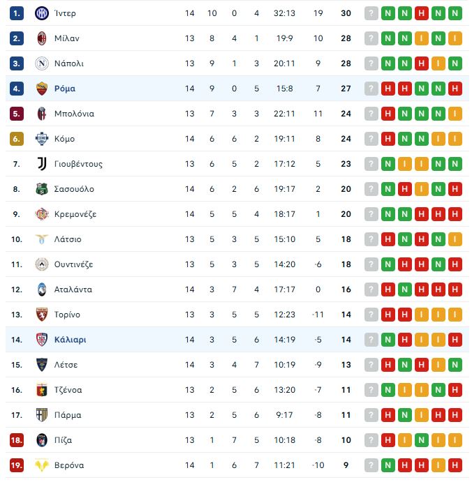This screenshot has width=472, height=482.
Task: Click the Lazio eagle logo
Action: pyautogui.click(x=41, y=239)
